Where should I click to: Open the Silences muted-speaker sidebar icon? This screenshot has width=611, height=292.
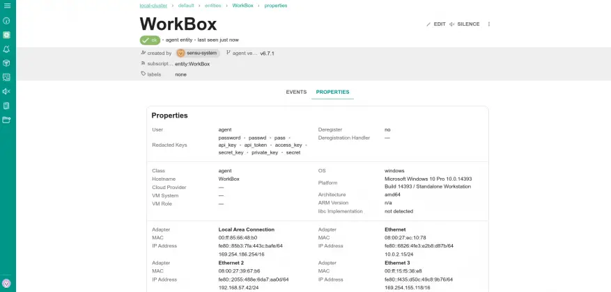(x=7, y=91)
